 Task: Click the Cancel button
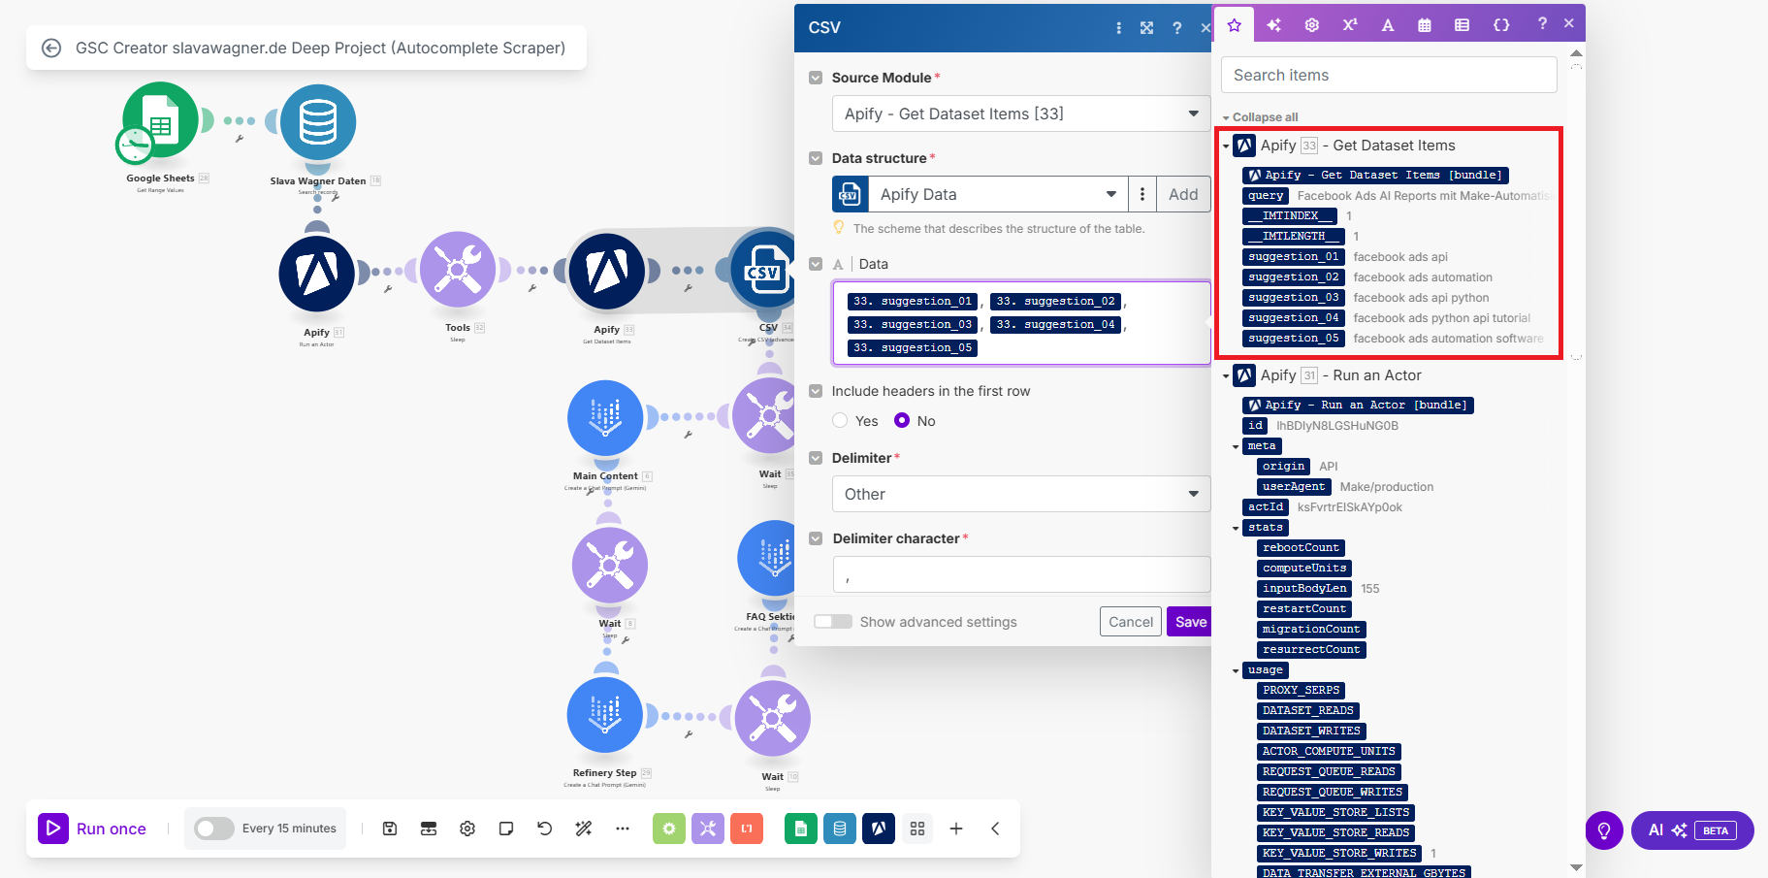pos(1131,622)
